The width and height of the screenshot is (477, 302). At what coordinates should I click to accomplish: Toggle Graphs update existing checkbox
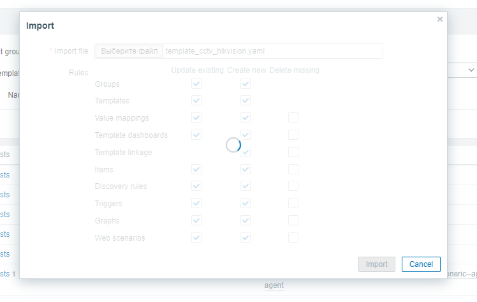pos(196,220)
